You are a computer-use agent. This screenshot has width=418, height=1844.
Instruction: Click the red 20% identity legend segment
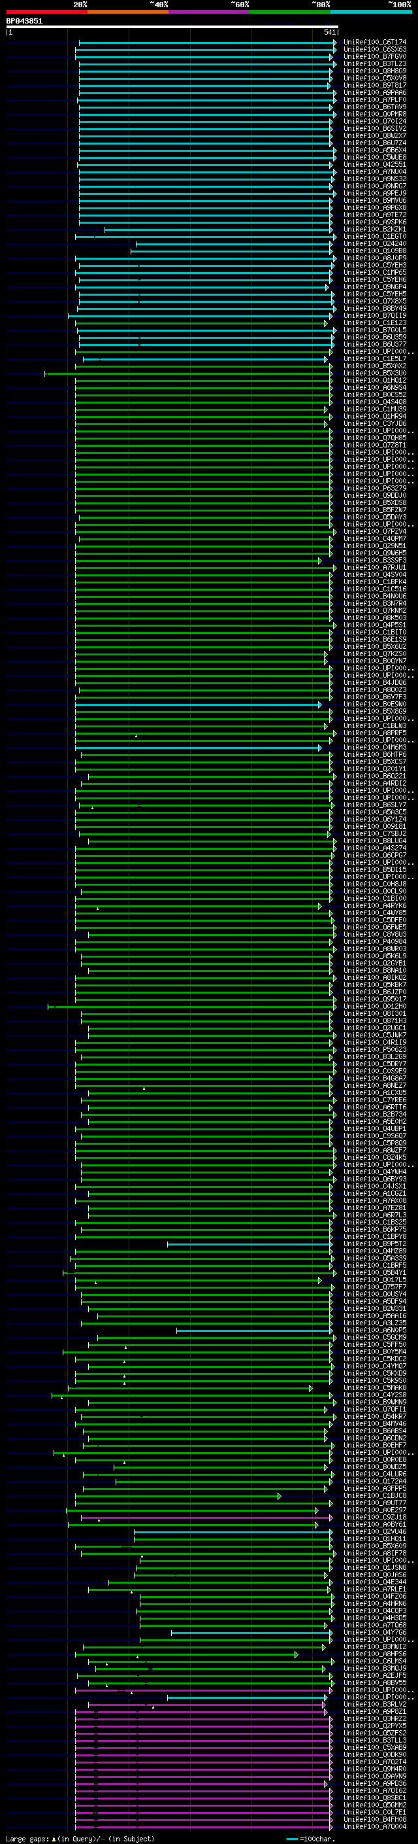[x=46, y=12]
